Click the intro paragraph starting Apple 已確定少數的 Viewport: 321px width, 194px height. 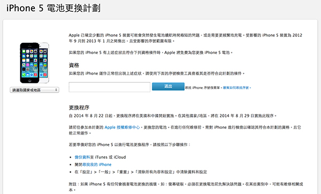[x=186, y=38]
